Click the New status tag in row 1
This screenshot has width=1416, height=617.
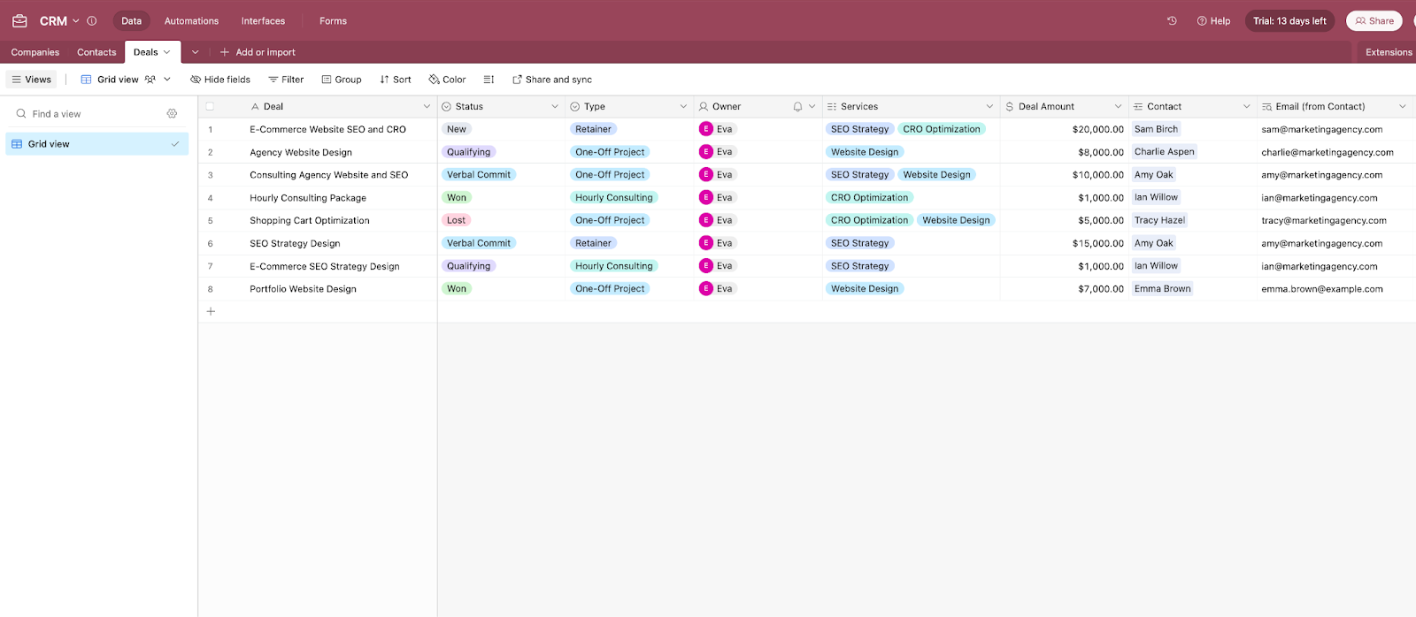tap(457, 129)
